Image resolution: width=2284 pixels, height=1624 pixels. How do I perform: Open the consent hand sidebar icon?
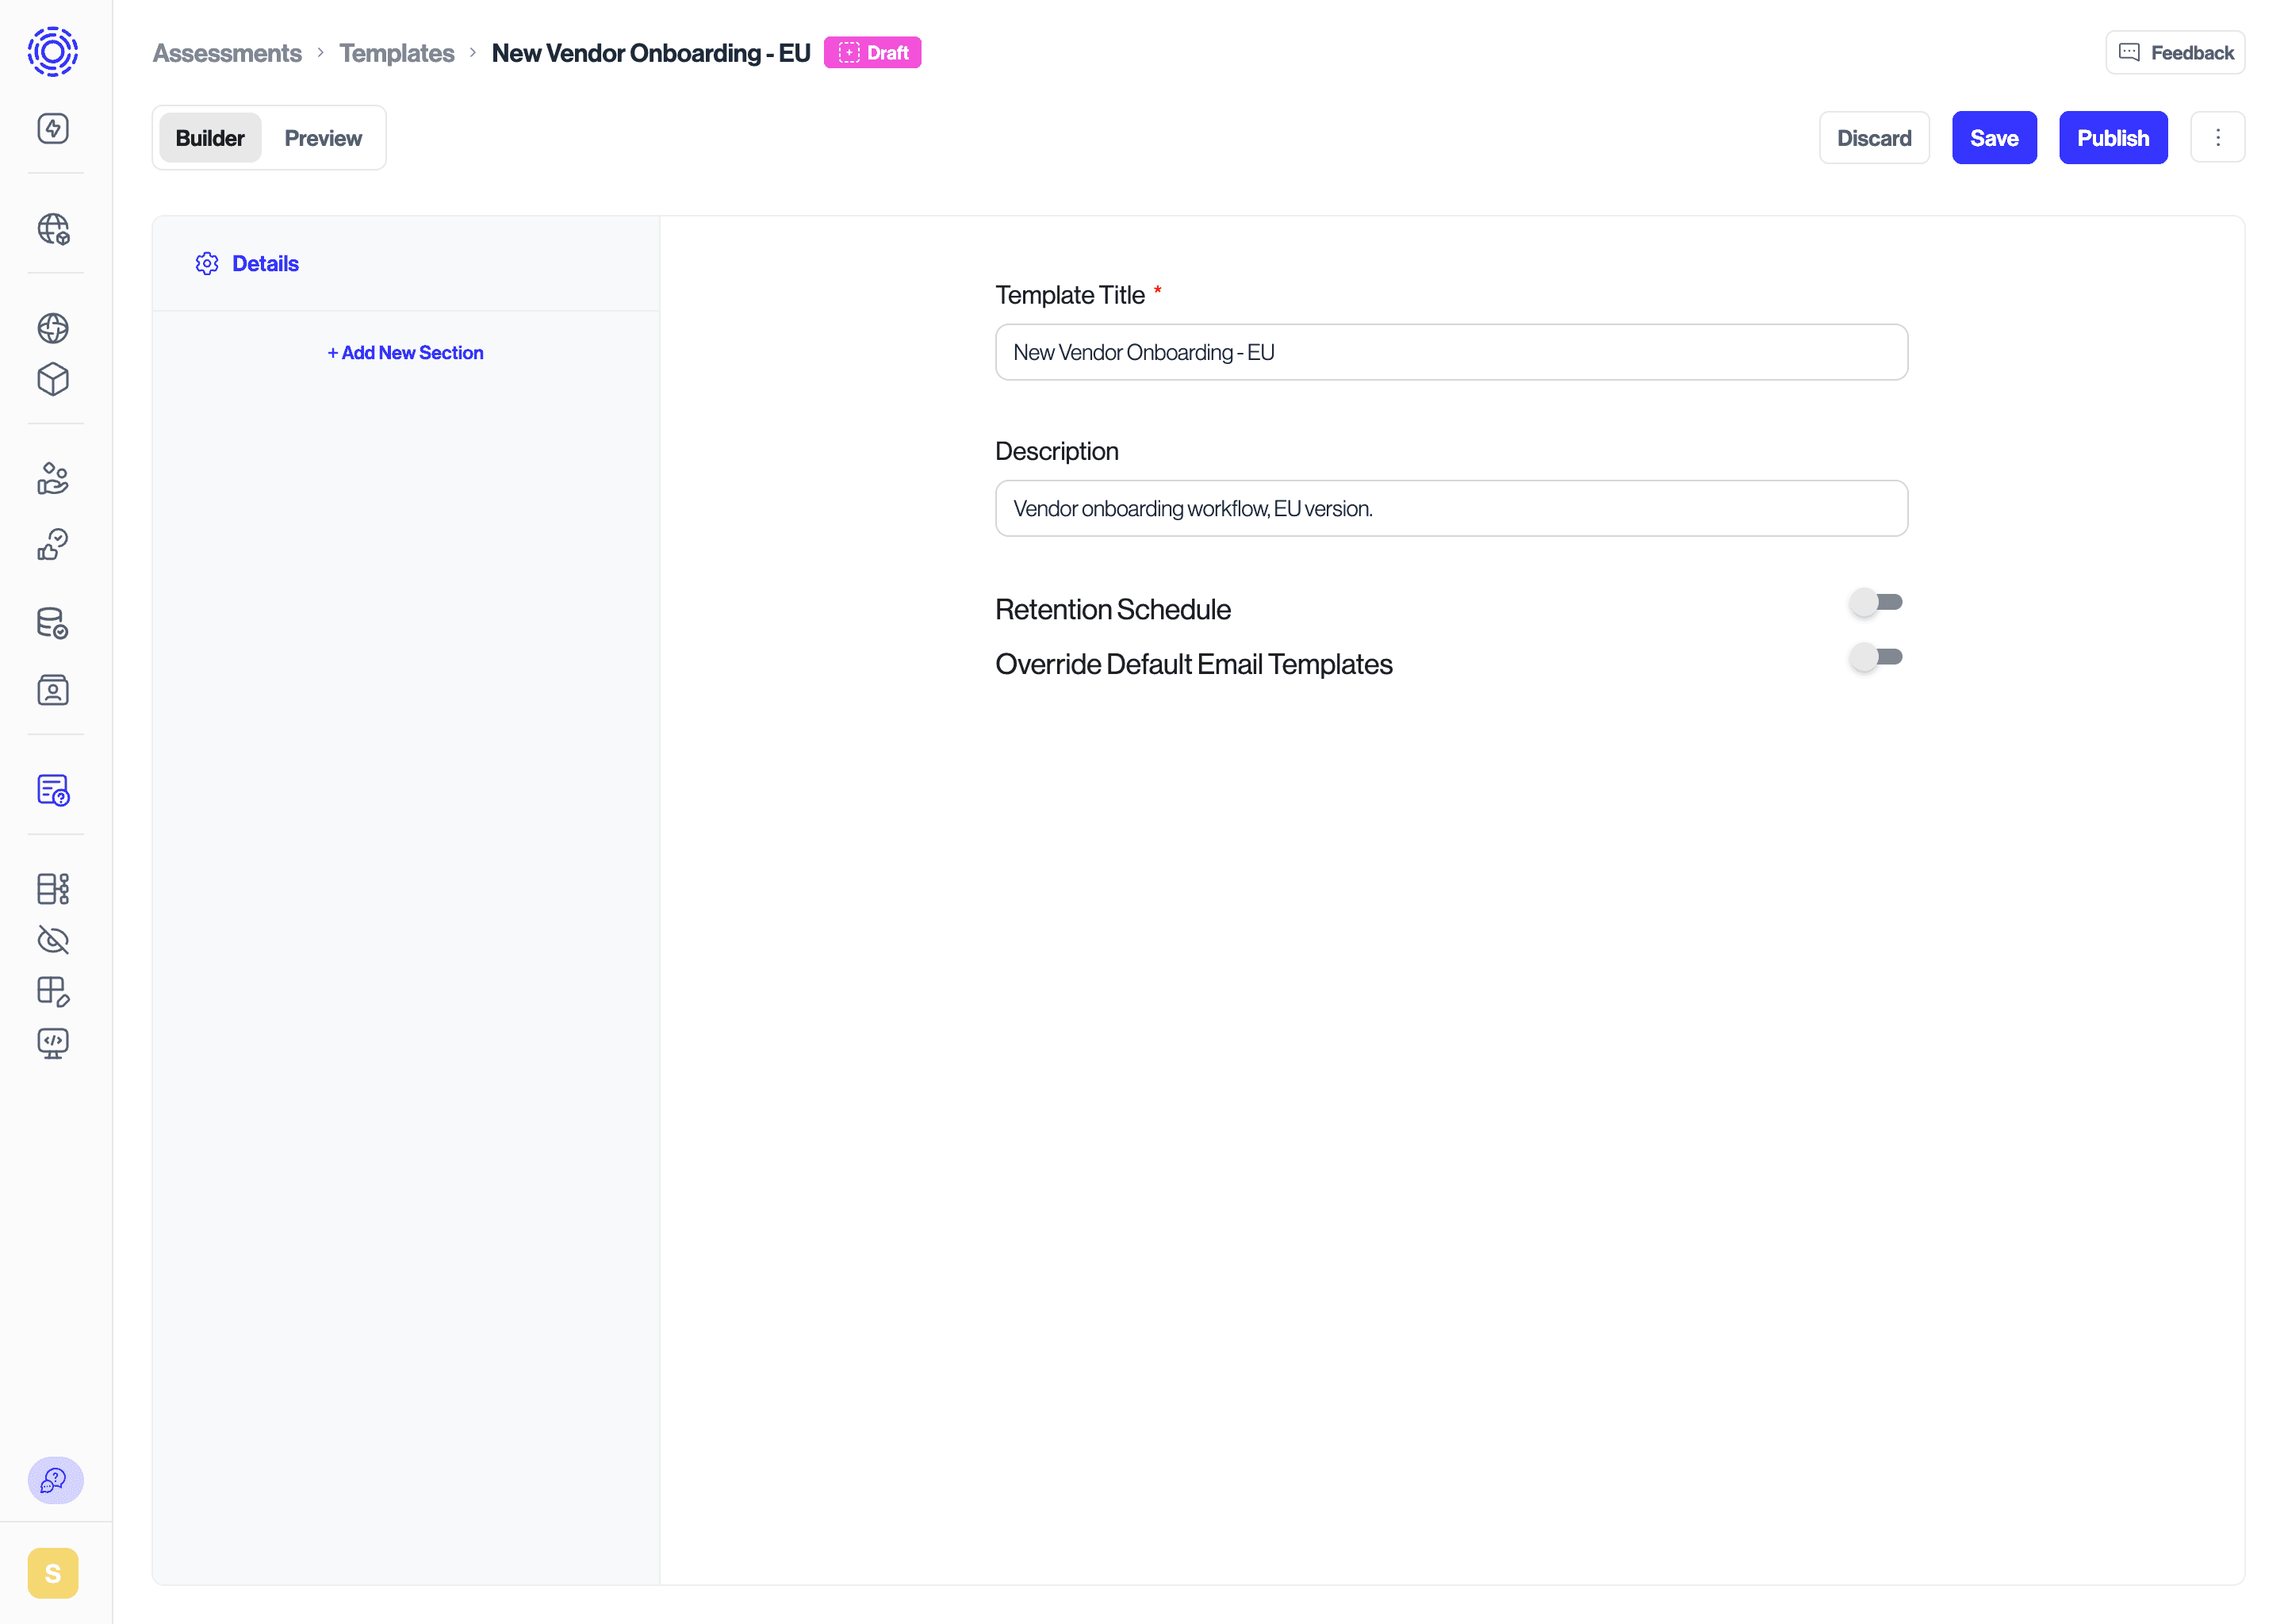click(53, 479)
